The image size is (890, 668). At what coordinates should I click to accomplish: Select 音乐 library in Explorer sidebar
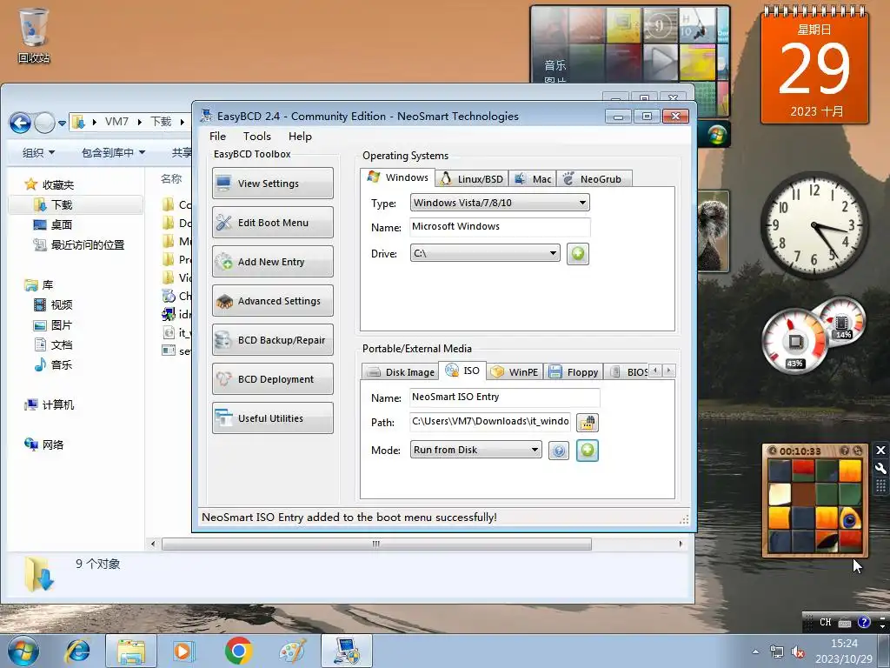click(x=61, y=364)
